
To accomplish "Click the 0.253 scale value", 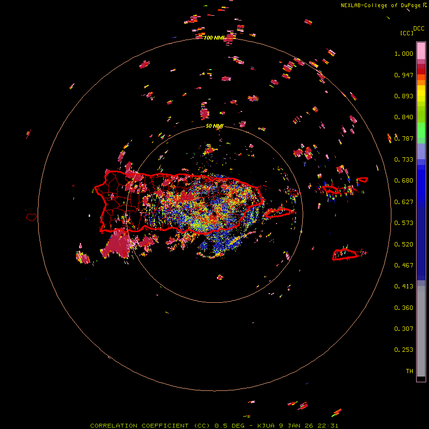I will (x=404, y=350).
